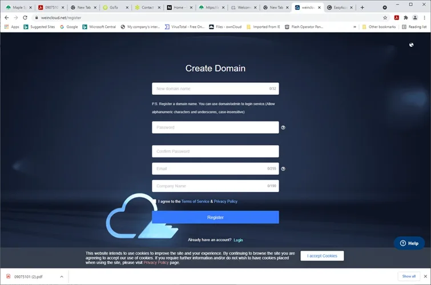The height and width of the screenshot is (285, 431).
Task: Open the downloaded 09075101 (2).pdf file
Action: coord(29,276)
